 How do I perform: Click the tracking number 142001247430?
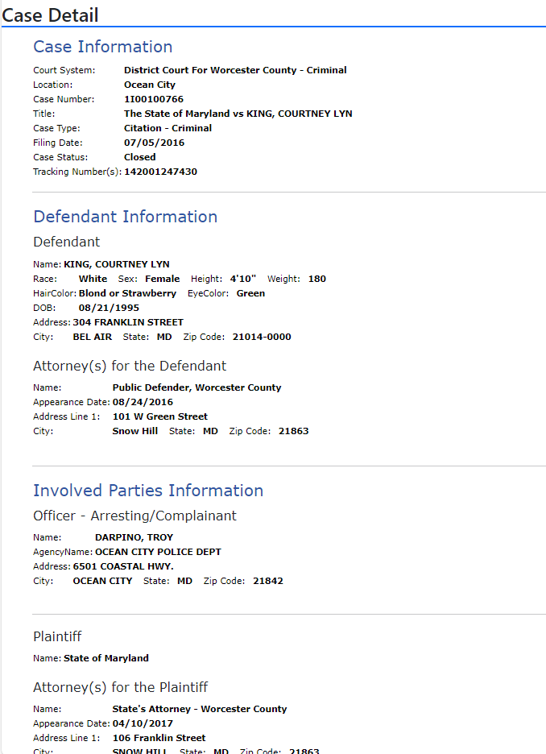pos(160,172)
